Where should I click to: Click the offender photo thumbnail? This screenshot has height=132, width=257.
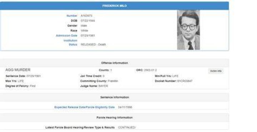(188, 30)
